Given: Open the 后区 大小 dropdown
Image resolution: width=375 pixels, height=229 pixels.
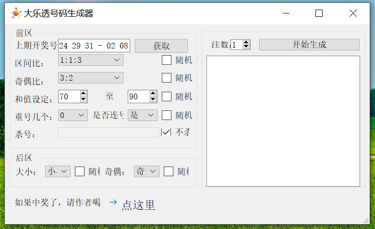Looking at the screenshot, I should tap(58, 171).
